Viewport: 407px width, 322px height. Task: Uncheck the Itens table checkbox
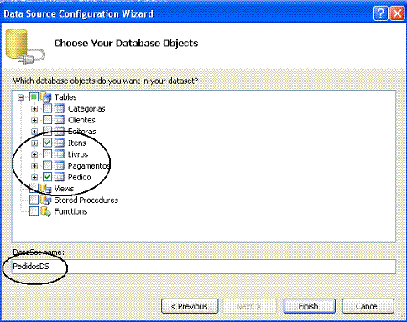pos(48,143)
